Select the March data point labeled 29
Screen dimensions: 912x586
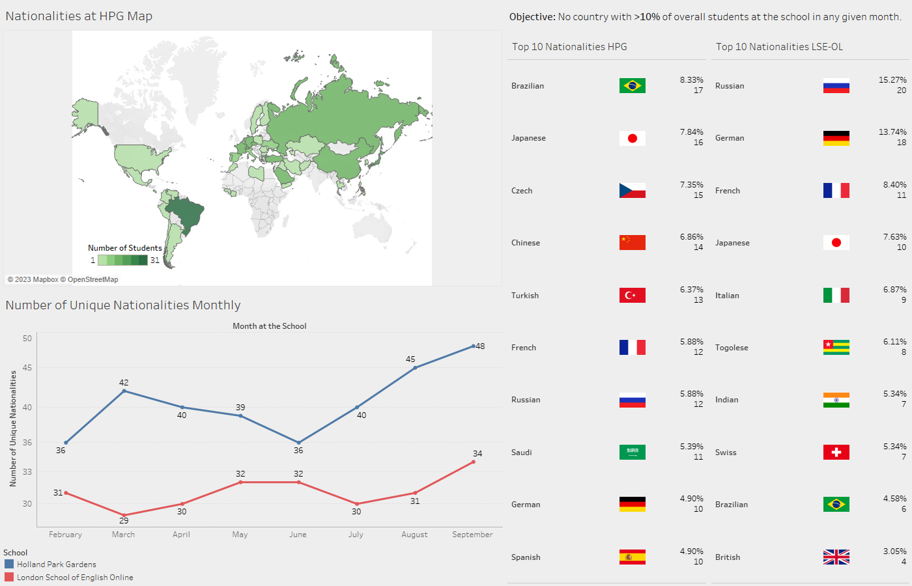pyautogui.click(x=124, y=515)
